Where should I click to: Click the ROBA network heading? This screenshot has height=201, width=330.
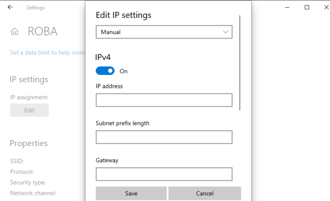click(x=42, y=31)
